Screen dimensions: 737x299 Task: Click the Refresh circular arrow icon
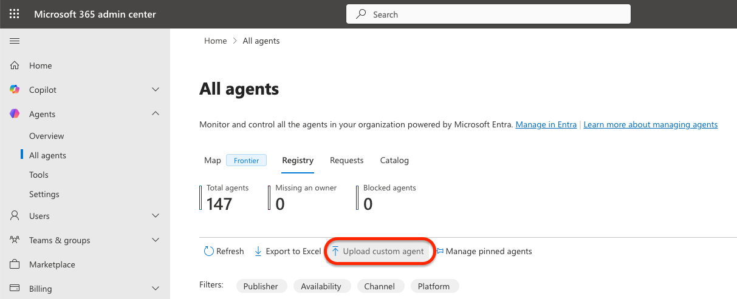(209, 251)
